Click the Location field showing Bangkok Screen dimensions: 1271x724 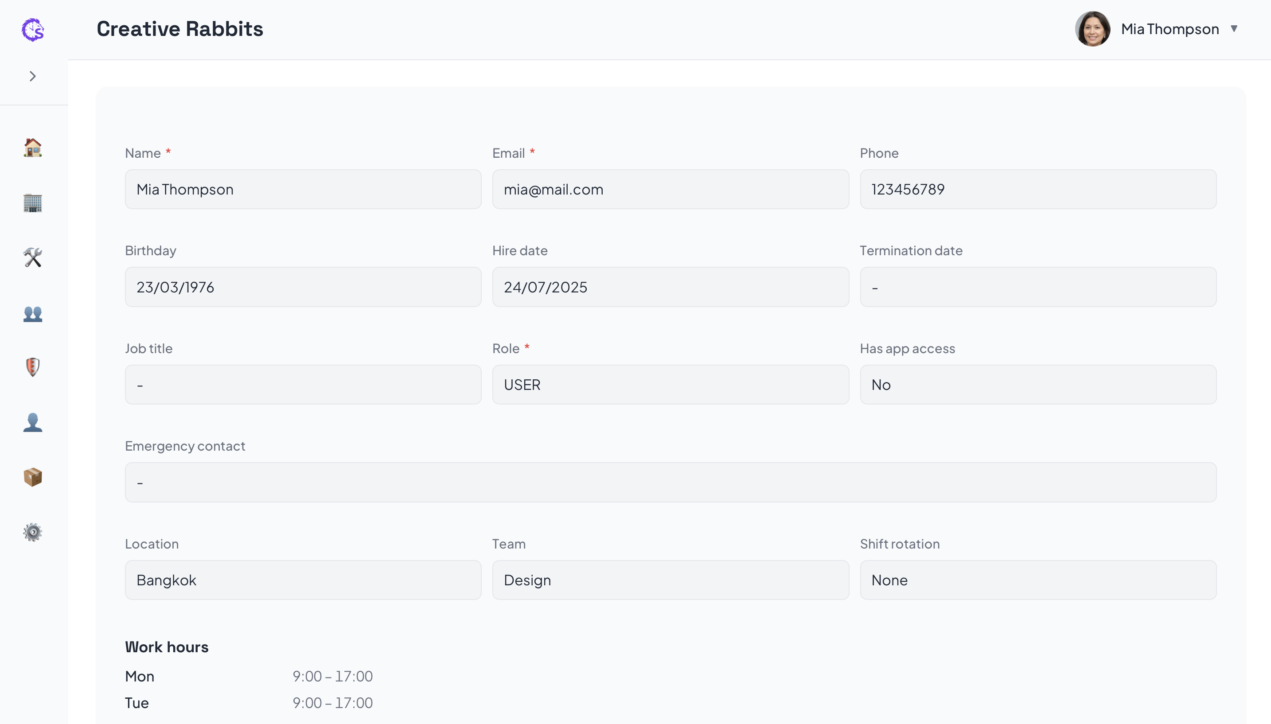(x=303, y=580)
